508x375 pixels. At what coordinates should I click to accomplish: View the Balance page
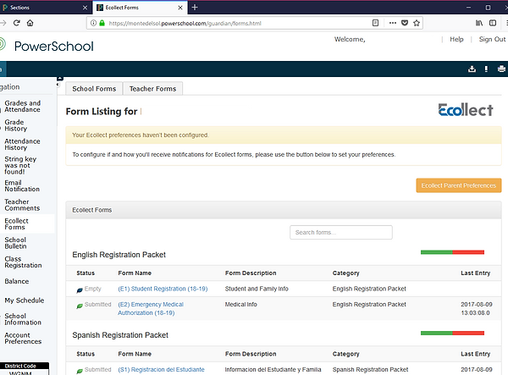coord(17,281)
